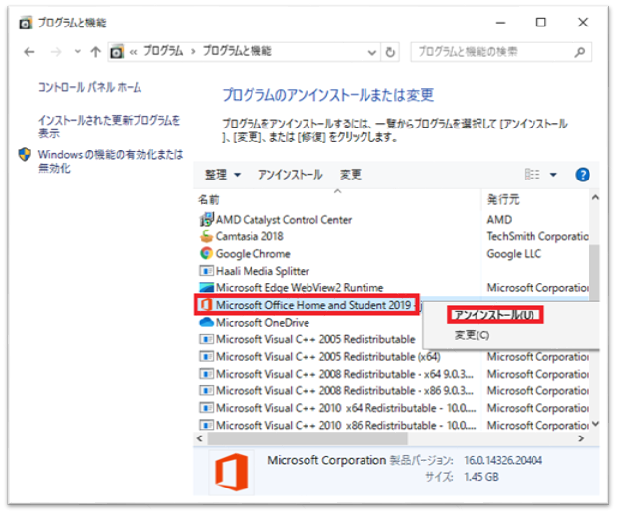The width and height of the screenshot is (617, 514).
Task: Click the 変更 toolbar button
Action: [x=350, y=174]
